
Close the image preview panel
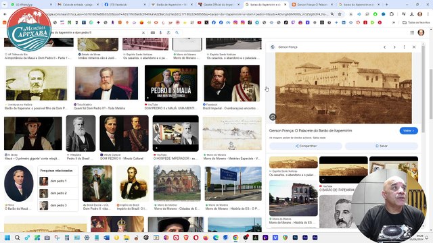coord(414,47)
